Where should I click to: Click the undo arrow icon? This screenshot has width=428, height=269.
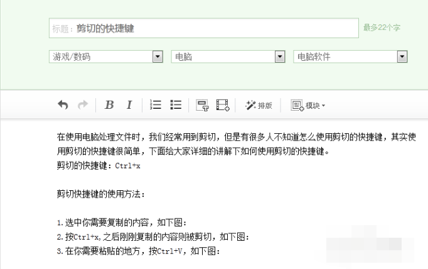click(x=63, y=105)
